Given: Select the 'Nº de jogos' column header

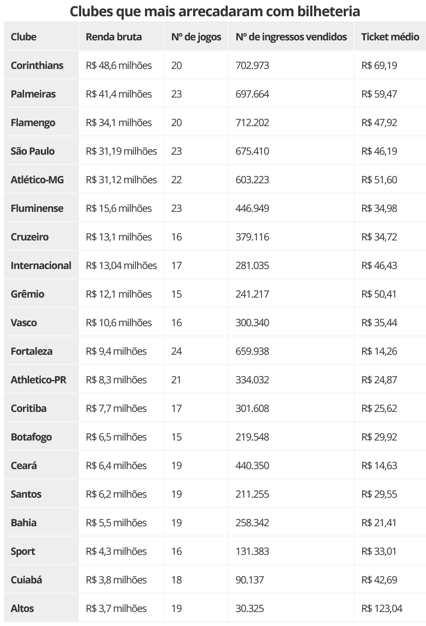Looking at the screenshot, I should (x=196, y=37).
